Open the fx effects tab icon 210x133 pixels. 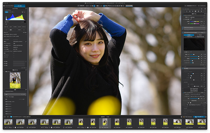click(x=201, y=11)
